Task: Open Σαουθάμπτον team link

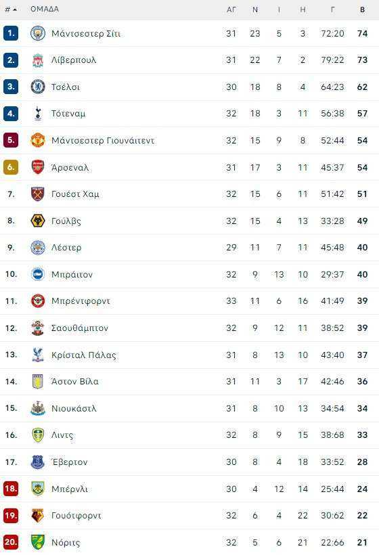Action: point(80,328)
